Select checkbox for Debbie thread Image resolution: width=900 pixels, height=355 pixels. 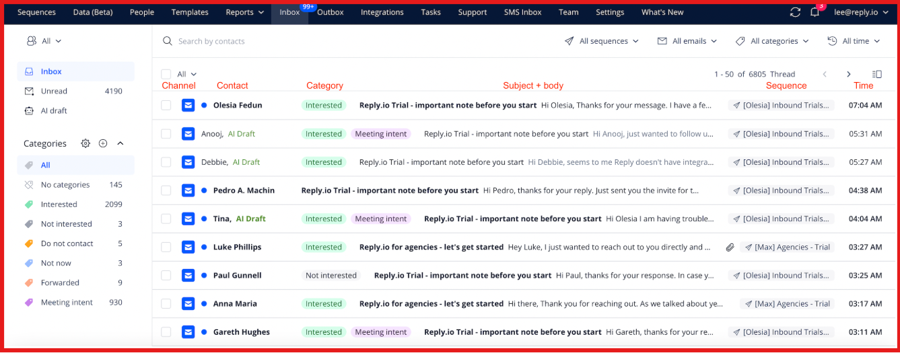pos(166,162)
